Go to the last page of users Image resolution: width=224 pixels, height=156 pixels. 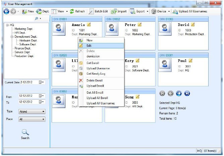[187, 93]
